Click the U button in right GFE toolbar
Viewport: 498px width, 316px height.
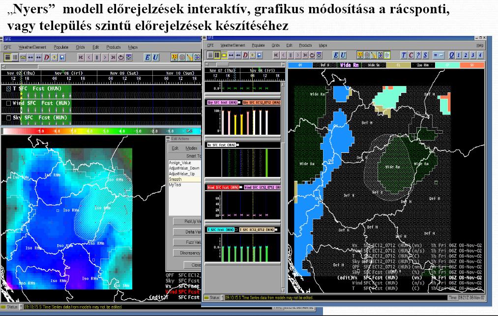pyautogui.click(x=343, y=55)
